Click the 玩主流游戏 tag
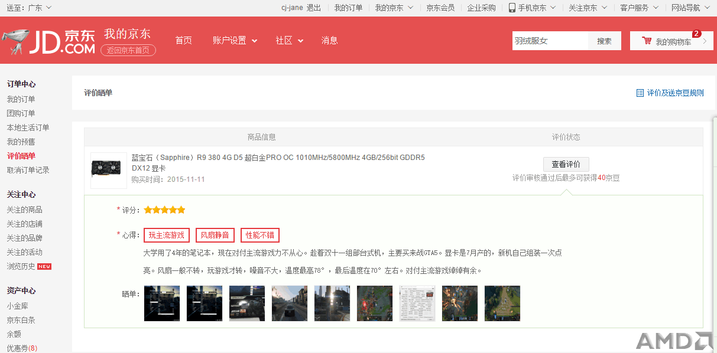This screenshot has width=717, height=353. pos(167,235)
